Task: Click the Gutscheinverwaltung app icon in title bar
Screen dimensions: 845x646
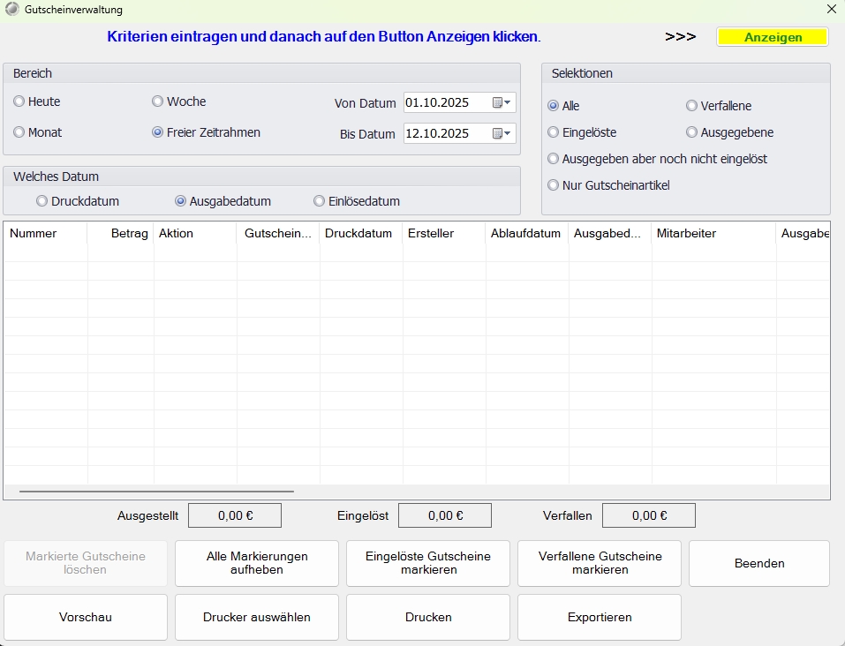Action: point(11,9)
